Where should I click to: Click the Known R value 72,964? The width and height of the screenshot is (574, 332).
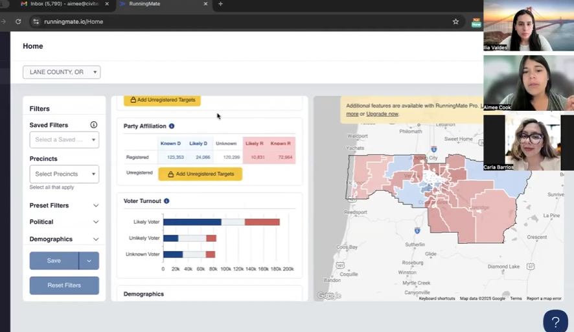[x=285, y=157]
